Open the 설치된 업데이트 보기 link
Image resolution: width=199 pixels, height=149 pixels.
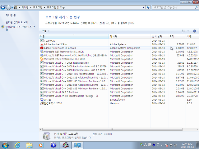point(17,22)
